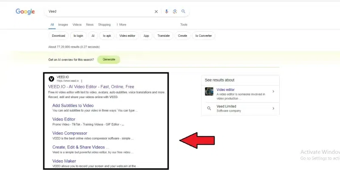Open the More search tabs dropdown
The image size is (340, 170).
pyautogui.click(x=122, y=25)
